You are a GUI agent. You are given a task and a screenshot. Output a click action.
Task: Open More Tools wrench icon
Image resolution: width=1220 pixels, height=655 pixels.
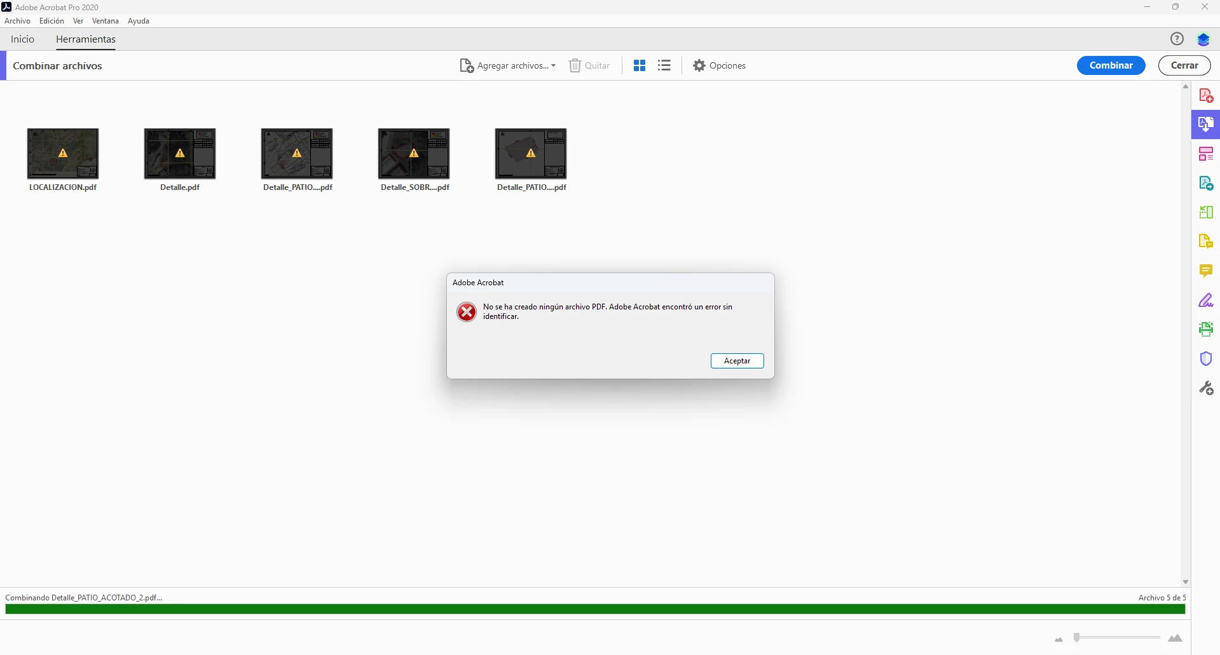point(1205,388)
